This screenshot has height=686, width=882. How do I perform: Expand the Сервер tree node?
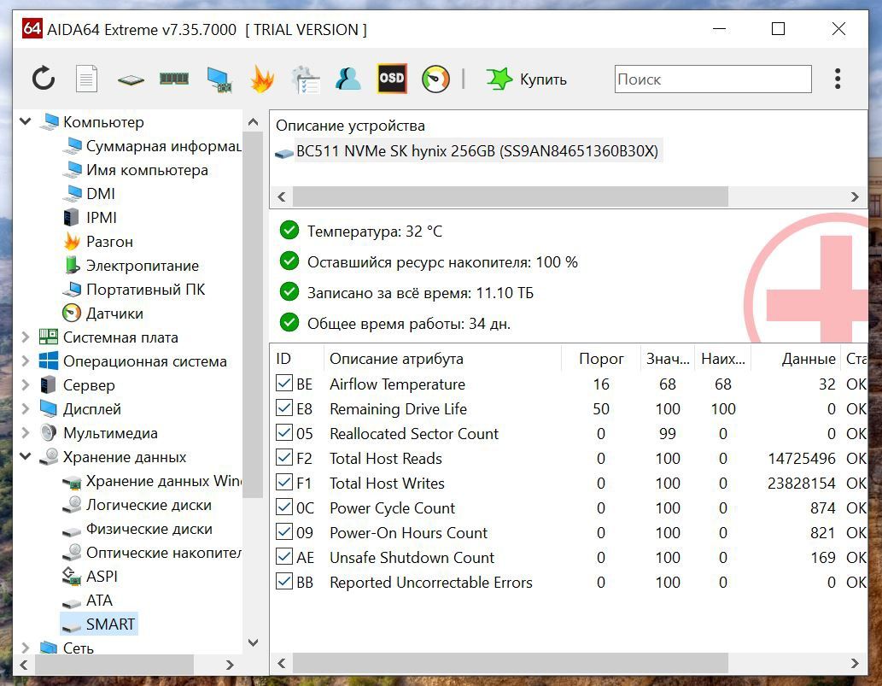(x=26, y=385)
